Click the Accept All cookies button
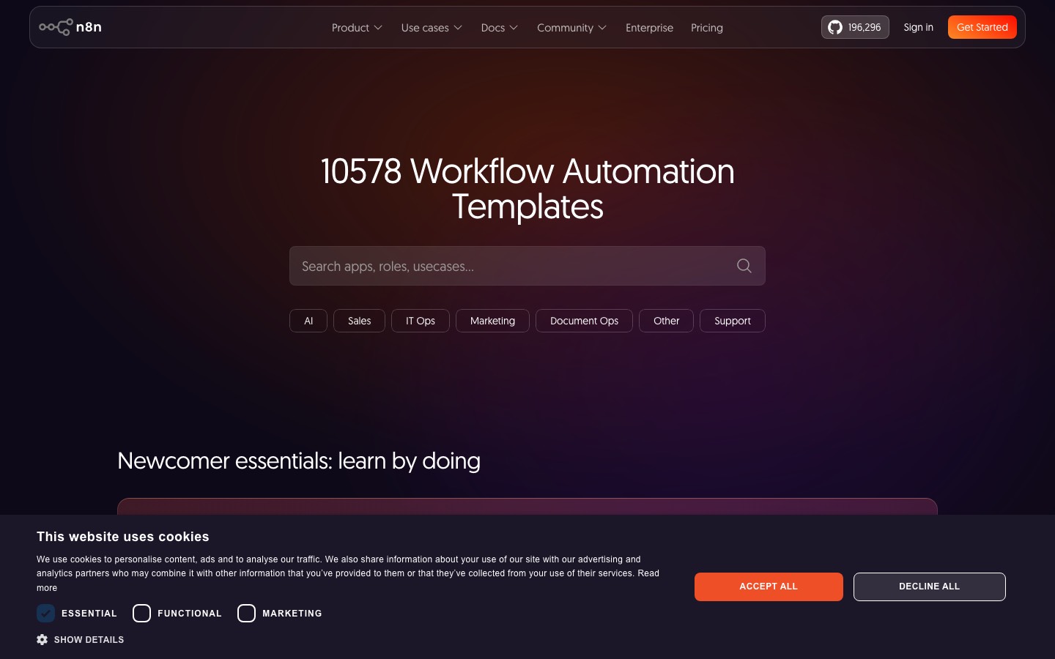Viewport: 1055px width, 659px height. (x=769, y=587)
